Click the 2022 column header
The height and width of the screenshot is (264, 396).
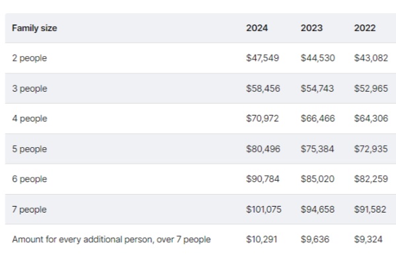pos(365,28)
